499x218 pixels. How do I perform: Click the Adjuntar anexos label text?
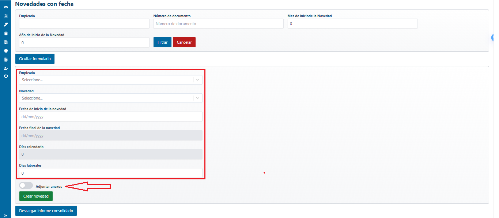click(x=49, y=187)
